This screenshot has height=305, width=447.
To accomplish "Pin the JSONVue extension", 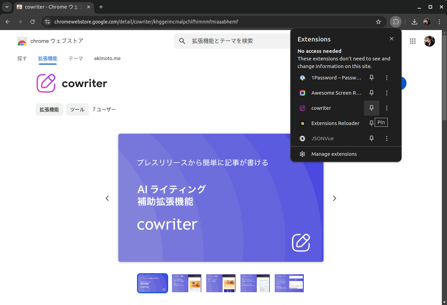I will pos(372,139).
